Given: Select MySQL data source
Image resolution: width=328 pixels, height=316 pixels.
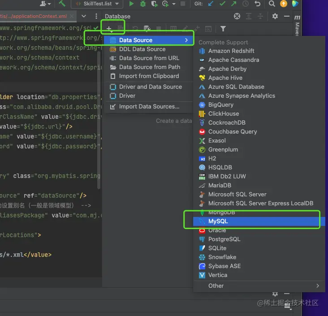Looking at the screenshot, I should coord(259,221).
